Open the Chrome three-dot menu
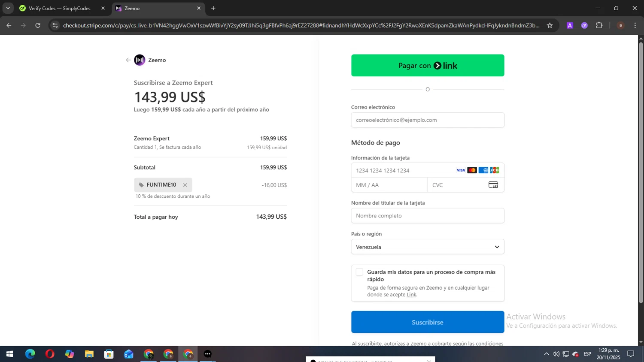Viewport: 644px width, 362px height. (x=635, y=25)
